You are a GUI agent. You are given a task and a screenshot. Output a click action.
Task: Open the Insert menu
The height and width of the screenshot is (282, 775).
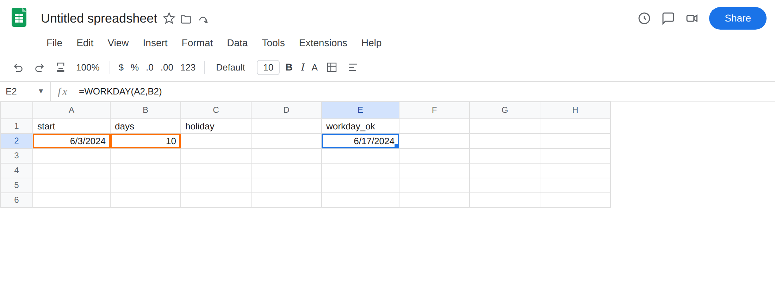click(155, 43)
